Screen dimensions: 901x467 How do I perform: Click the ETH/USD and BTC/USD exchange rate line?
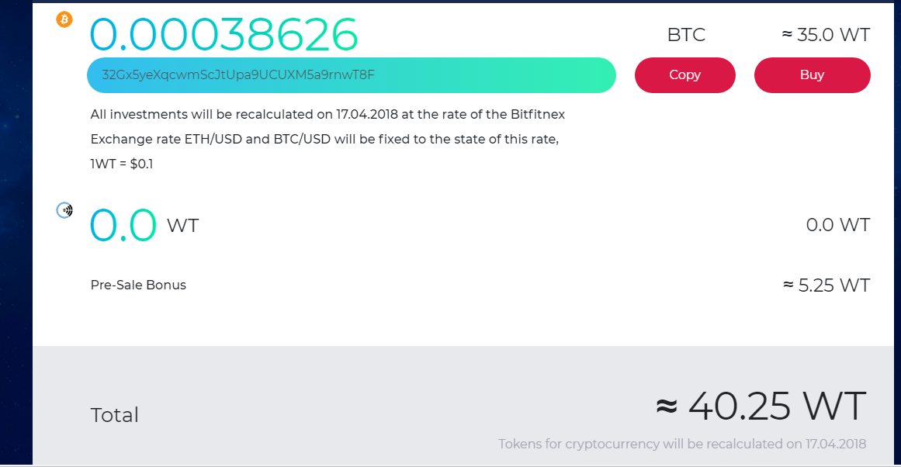324,140
